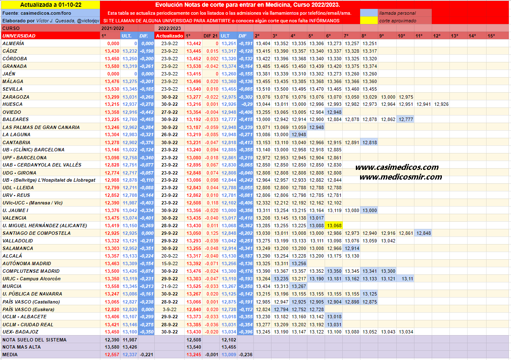511x360 pixels.
Task: Select the 'ALMERÍA' university row label
Action: tap(50, 43)
